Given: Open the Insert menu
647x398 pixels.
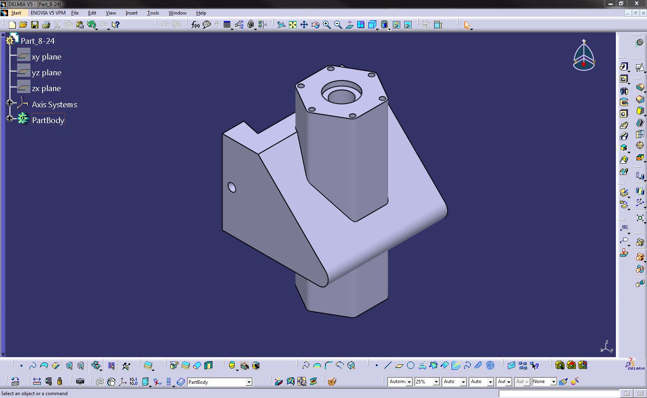Looking at the screenshot, I should click(132, 13).
